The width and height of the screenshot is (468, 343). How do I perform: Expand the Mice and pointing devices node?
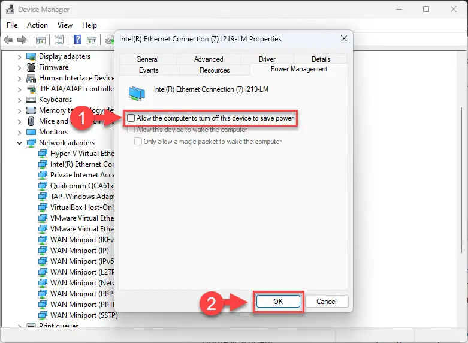19,122
